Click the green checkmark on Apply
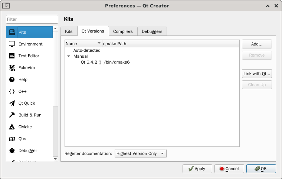The height and width of the screenshot is (179, 282). [191, 169]
